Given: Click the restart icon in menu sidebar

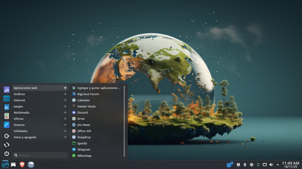Looking at the screenshot, I should click(6, 145).
